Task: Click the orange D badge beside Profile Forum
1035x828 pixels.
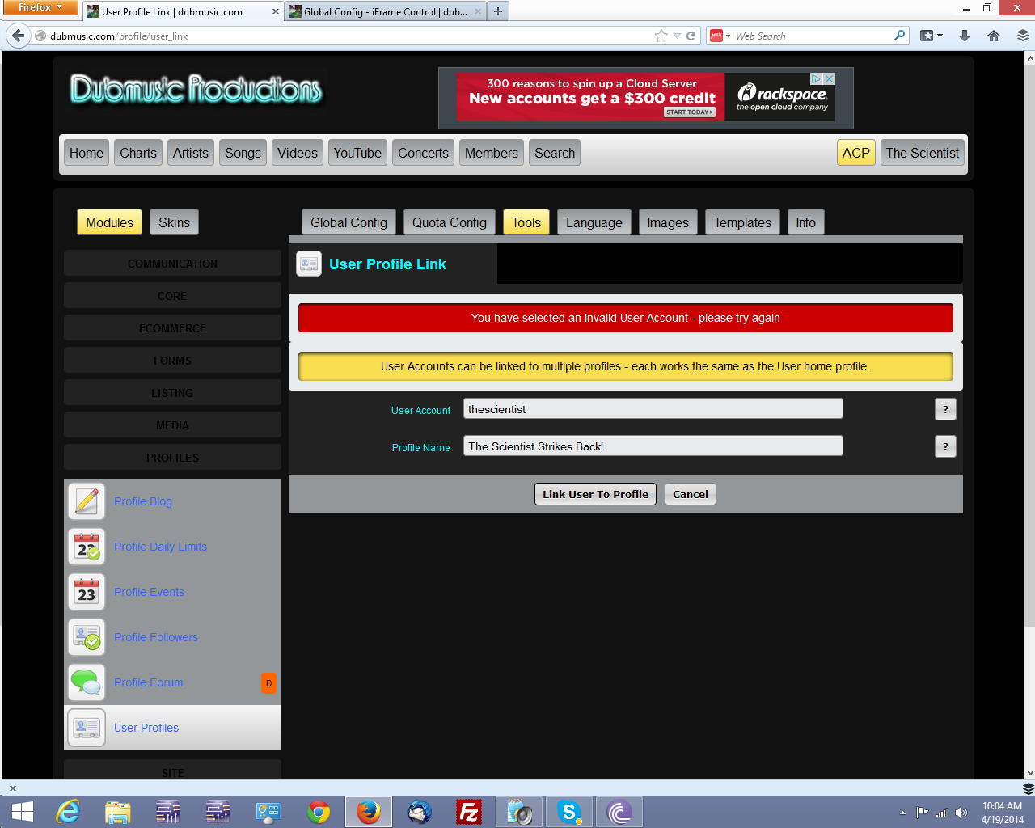Action: tap(269, 683)
